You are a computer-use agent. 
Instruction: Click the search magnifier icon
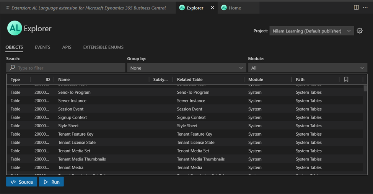coord(12,68)
